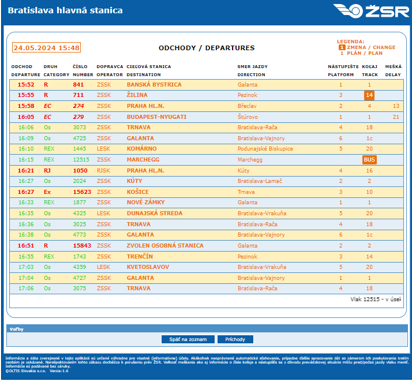This screenshot has width=412, height=382.
Task: Select the BANSKÁ BYSTRICA destination row
Action: point(153,85)
